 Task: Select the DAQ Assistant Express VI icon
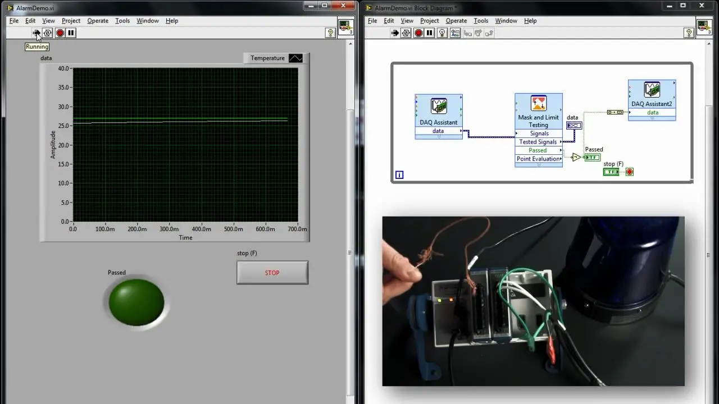pos(439,105)
